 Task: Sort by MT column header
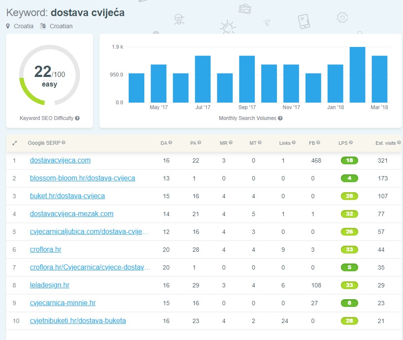pos(253,143)
